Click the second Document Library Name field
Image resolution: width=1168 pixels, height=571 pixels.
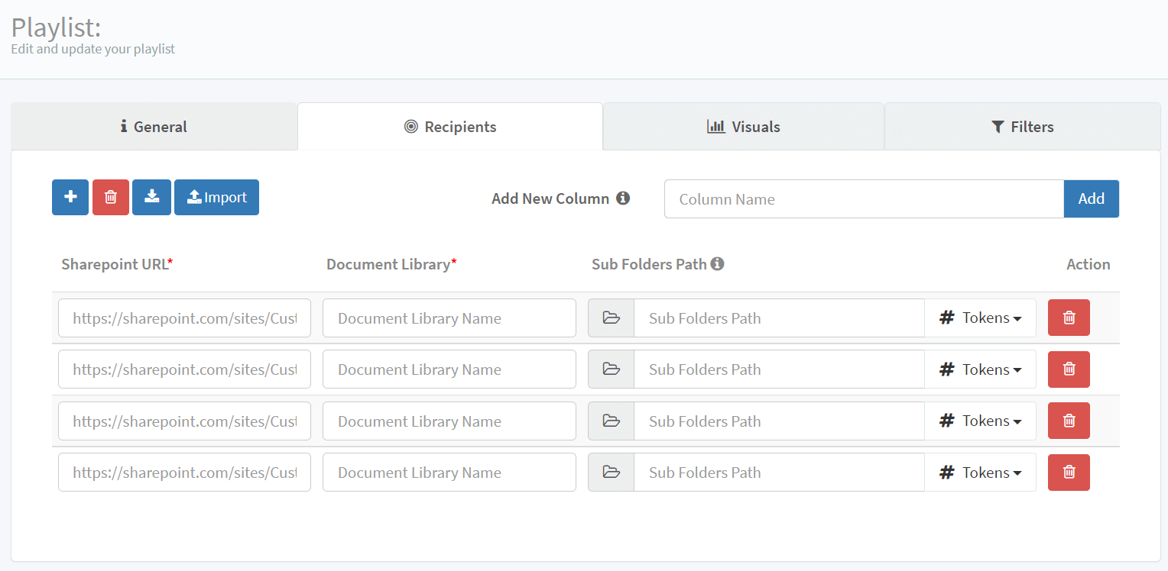tap(449, 369)
